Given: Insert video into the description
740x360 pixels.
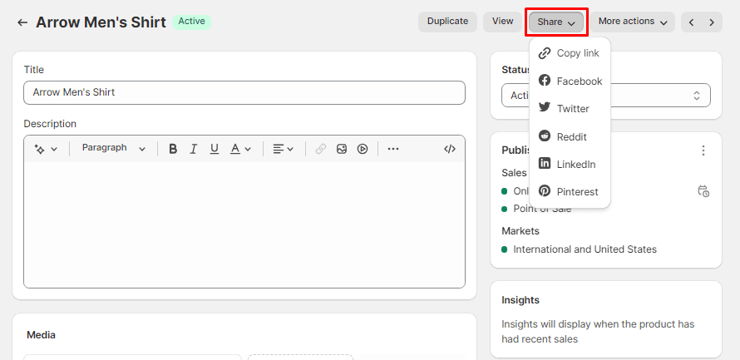Looking at the screenshot, I should pos(363,149).
